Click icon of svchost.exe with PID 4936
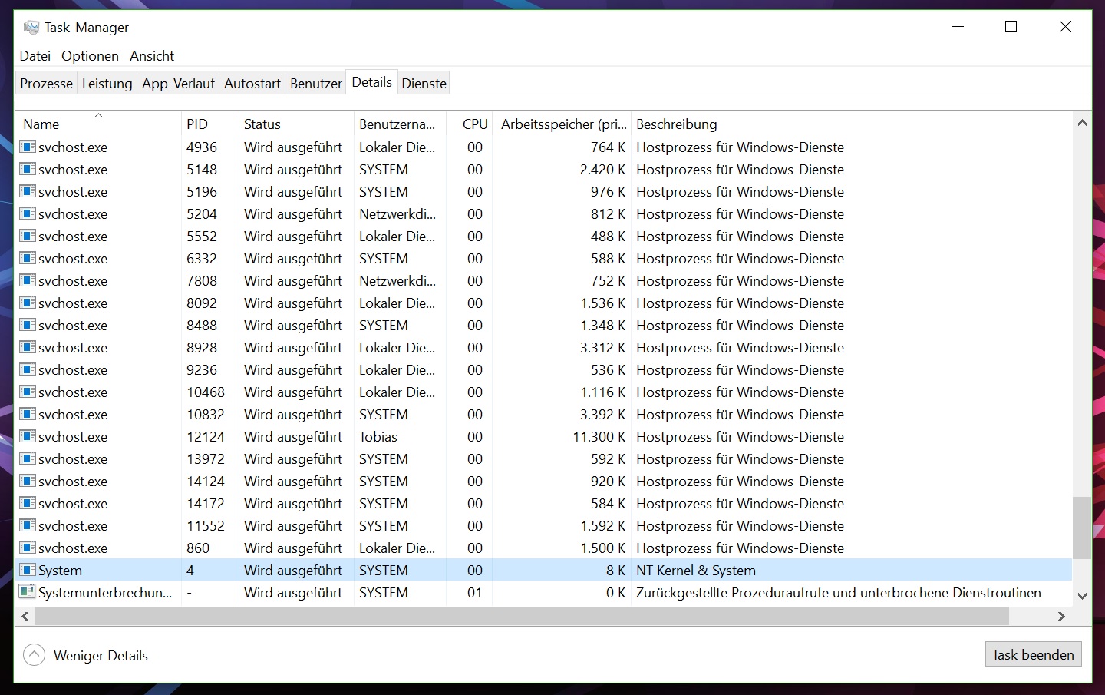Image resolution: width=1105 pixels, height=695 pixels. [28, 147]
